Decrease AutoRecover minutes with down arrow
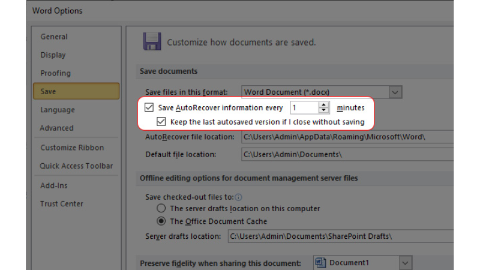 click(x=323, y=110)
